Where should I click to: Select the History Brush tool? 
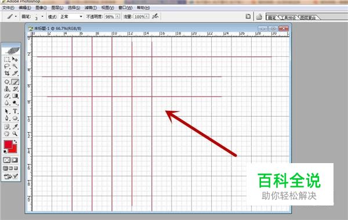pos(15,89)
